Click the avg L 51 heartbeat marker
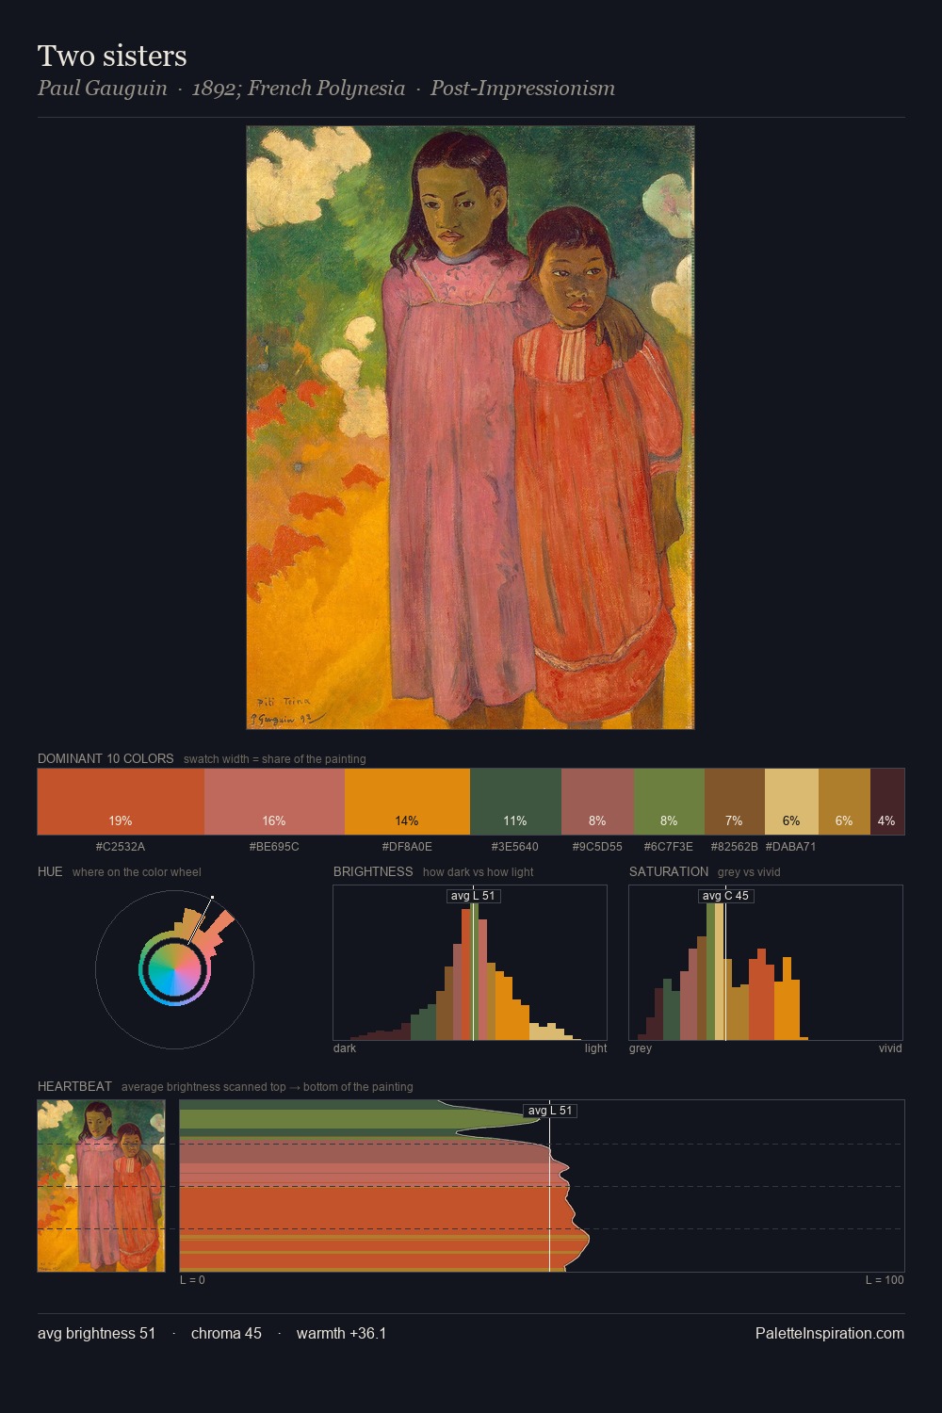The image size is (942, 1413). pyautogui.click(x=550, y=1111)
